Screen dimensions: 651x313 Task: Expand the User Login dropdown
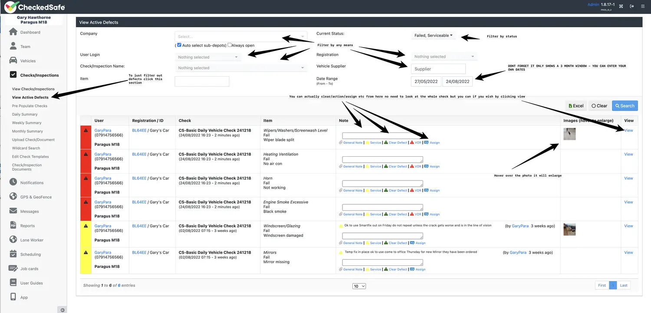pyautogui.click(x=208, y=57)
